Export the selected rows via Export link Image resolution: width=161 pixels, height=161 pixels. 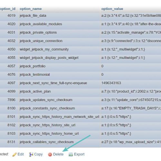click(x=79, y=155)
